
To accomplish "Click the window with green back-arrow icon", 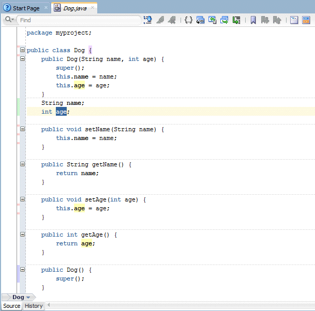I will (x=213, y=20).
